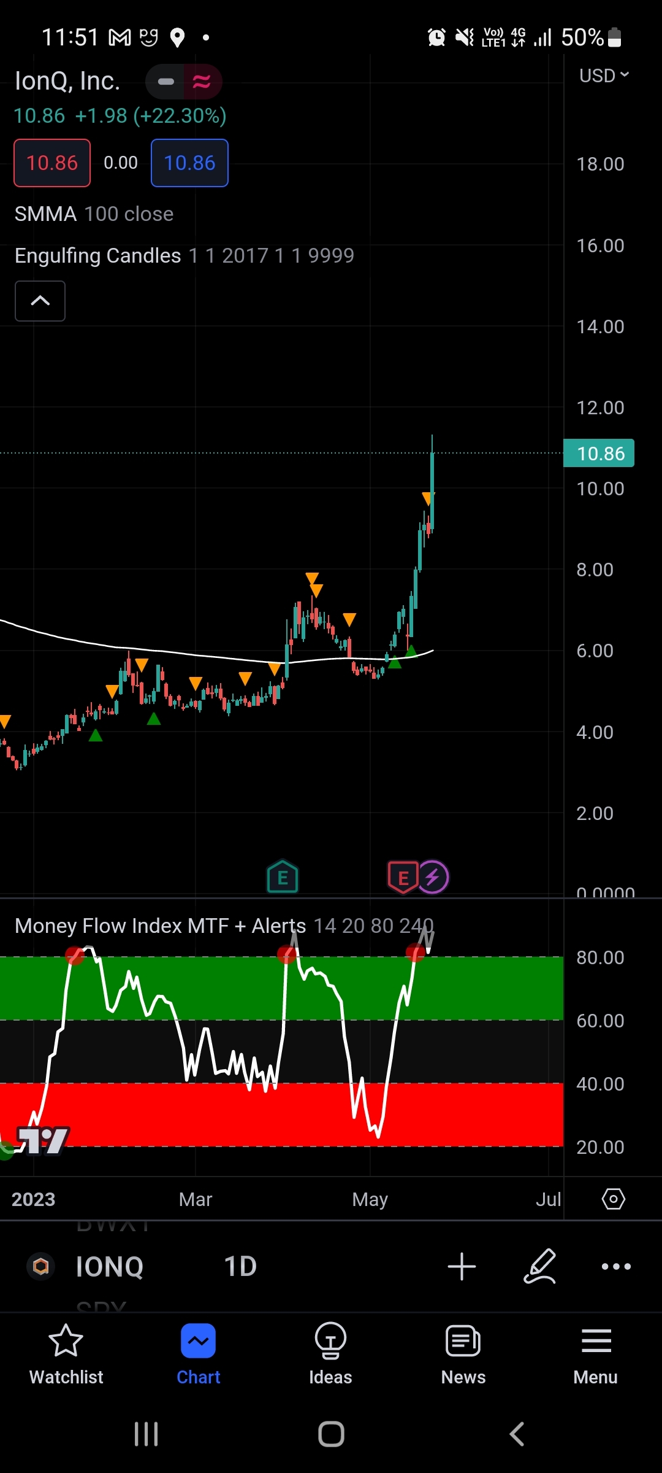The image size is (662, 1473).
Task: Open the Menu tab
Action: [596, 1355]
